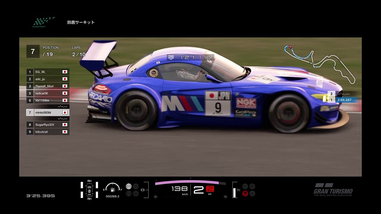The height and width of the screenshot is (214, 381).
Task: Click the Japan flag beside kitcutcat
Action: pyautogui.click(x=65, y=132)
